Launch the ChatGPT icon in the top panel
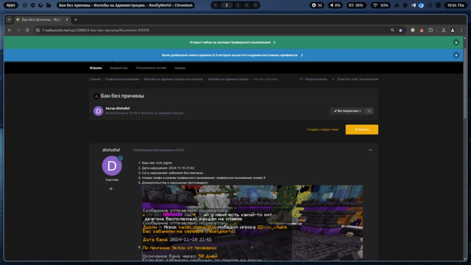The height and width of the screenshot is (265, 471). [25, 5]
